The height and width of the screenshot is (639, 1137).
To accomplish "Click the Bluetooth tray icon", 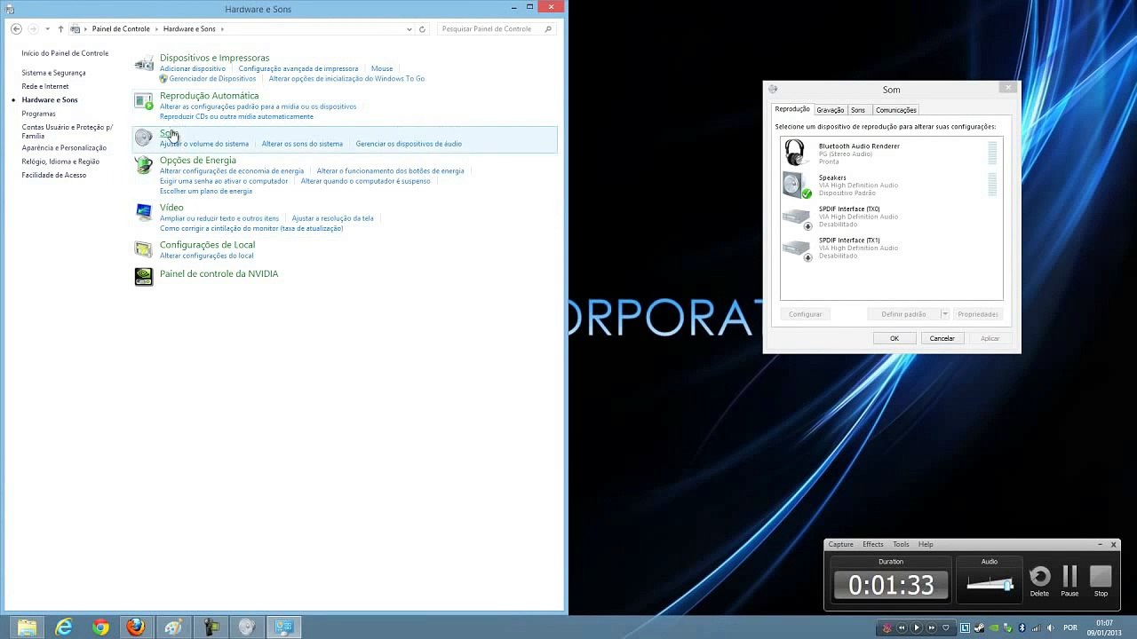I will 1022,627.
